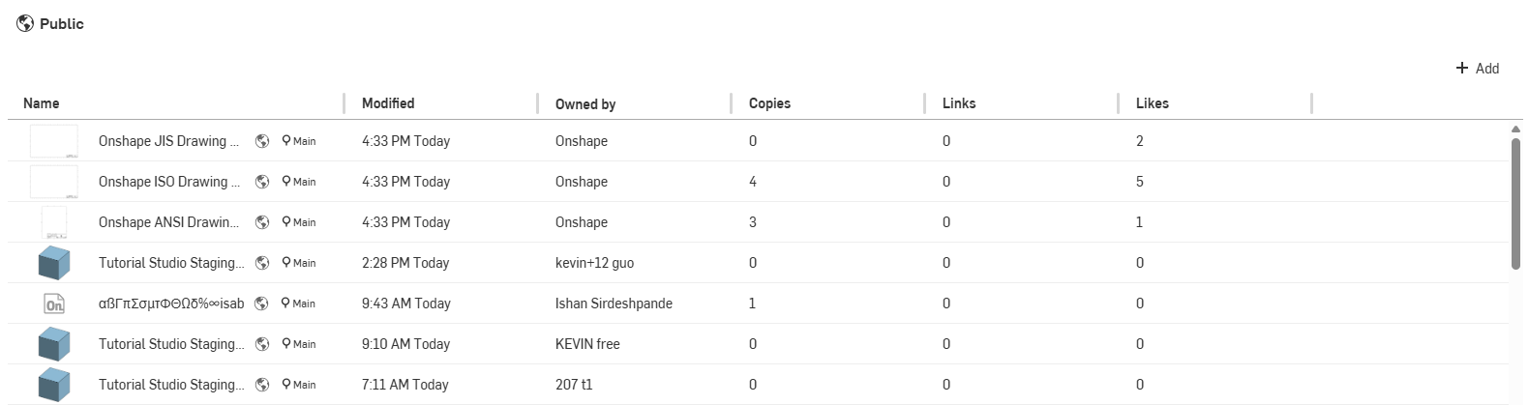1529x405 pixels.
Task: Sort by the Copies column header
Action: coord(769,103)
